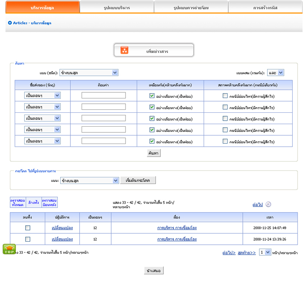Screen dimensions: 304x282
Task: Click the timestamp 2008-11-24 13:39:26
Action: [270, 239]
